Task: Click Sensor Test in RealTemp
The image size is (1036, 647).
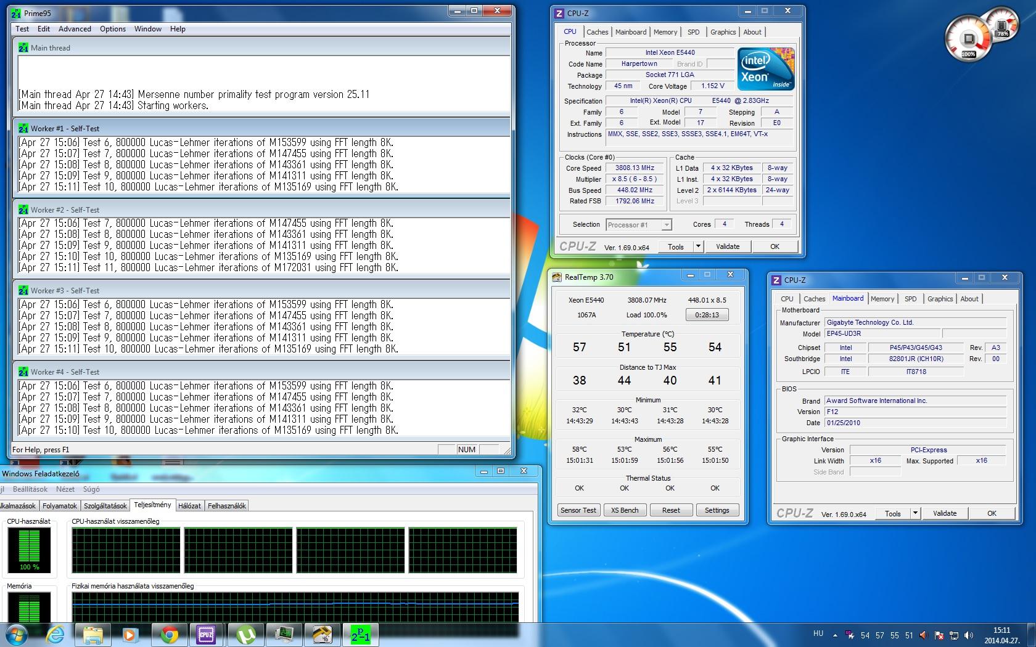Action: [x=578, y=510]
